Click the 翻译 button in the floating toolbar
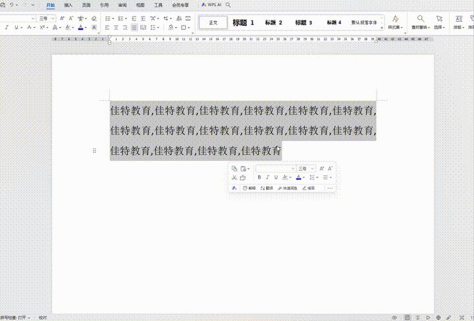This screenshot has width=474, height=321. coord(267,188)
